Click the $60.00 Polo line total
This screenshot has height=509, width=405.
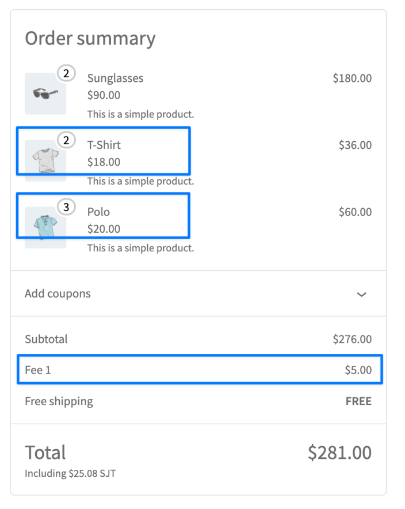click(355, 212)
